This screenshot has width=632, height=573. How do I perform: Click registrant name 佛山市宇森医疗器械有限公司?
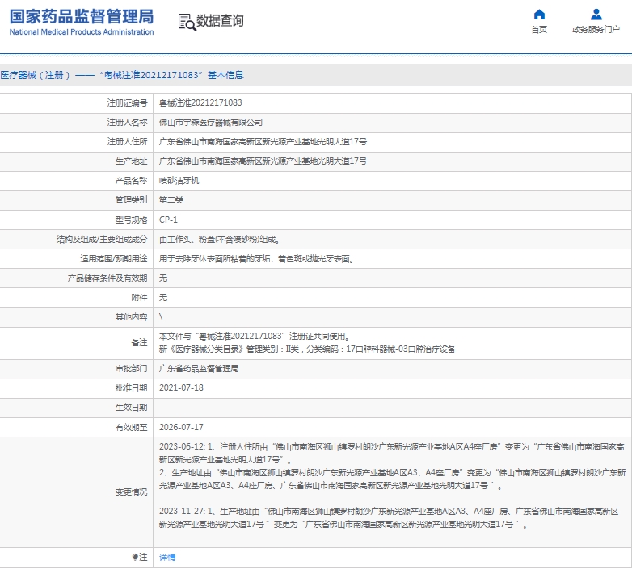click(x=211, y=123)
